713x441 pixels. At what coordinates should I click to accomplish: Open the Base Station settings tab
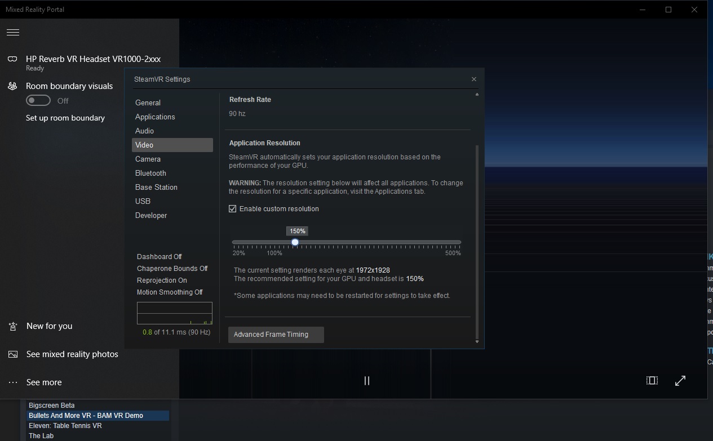coord(172,187)
